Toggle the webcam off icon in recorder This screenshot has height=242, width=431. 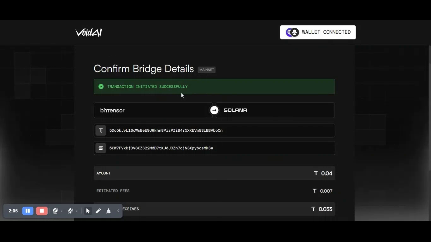(55, 211)
